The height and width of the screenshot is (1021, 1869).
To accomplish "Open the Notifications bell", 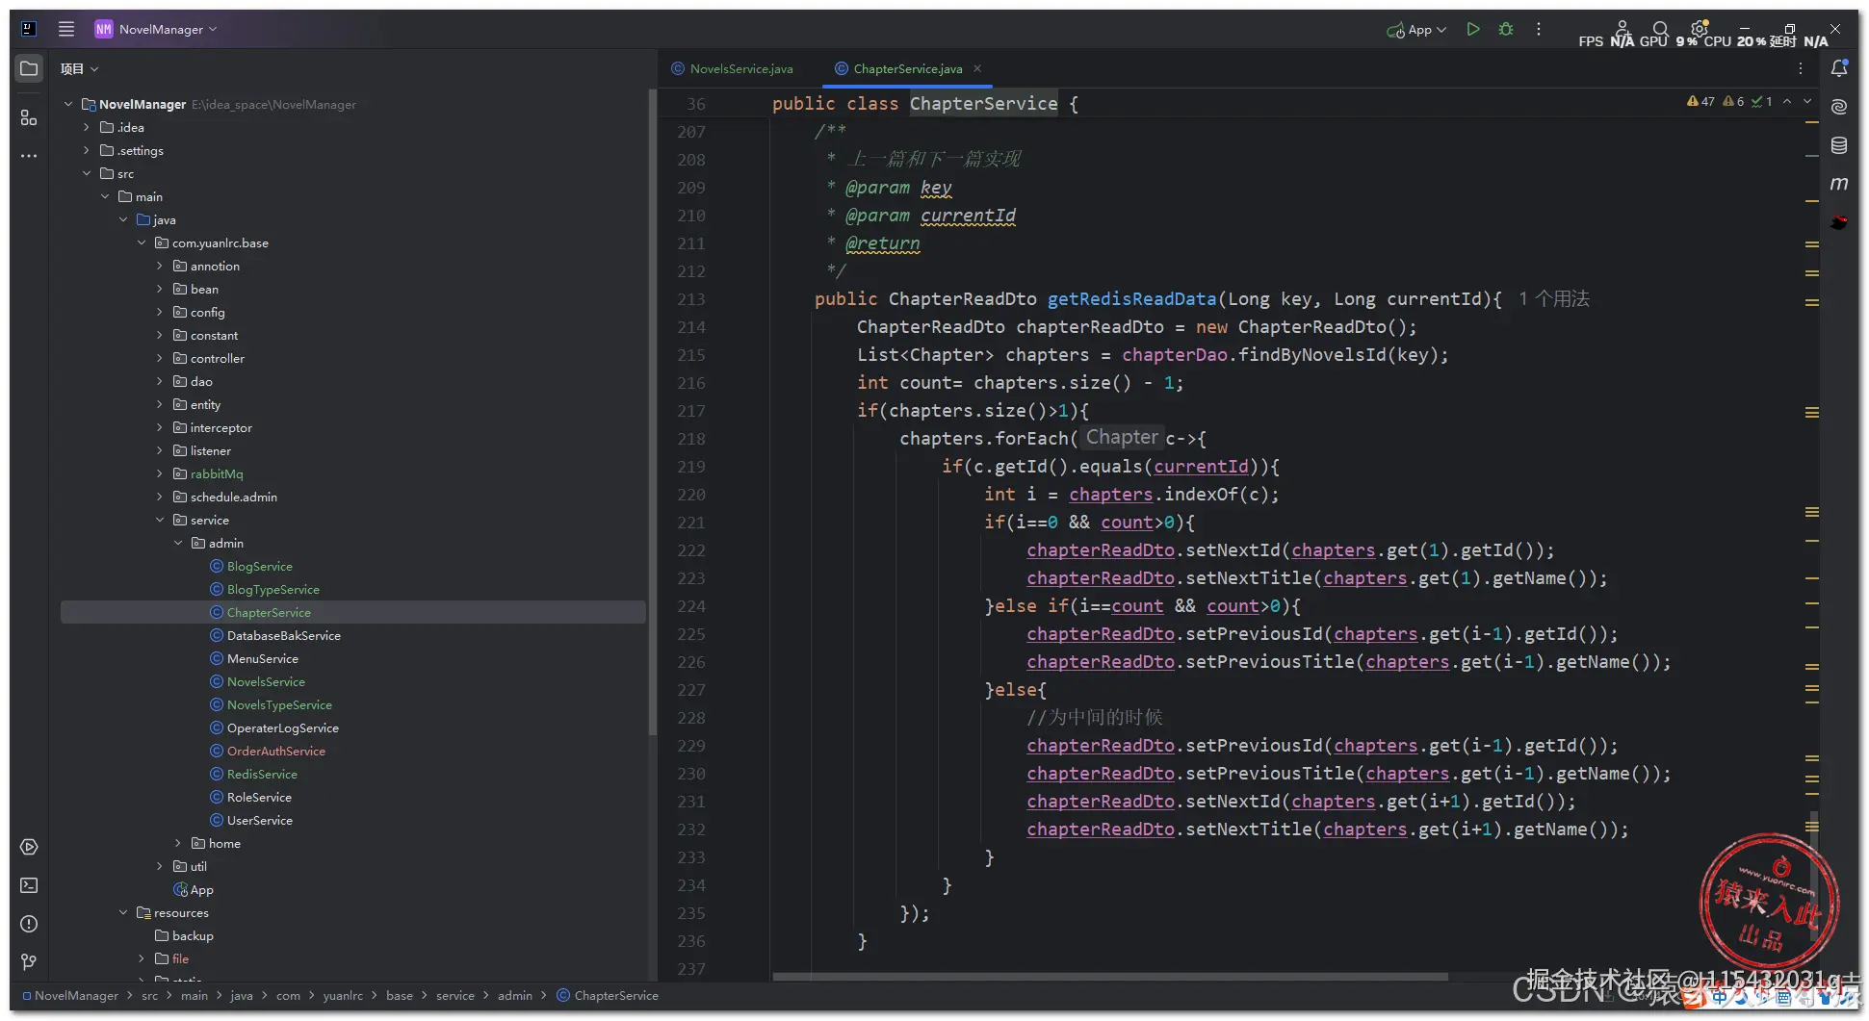I will pyautogui.click(x=1839, y=68).
